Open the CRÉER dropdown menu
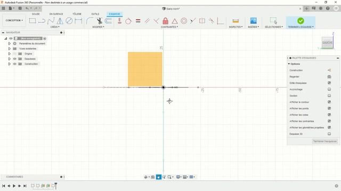The image size is (341, 191). 55,27
